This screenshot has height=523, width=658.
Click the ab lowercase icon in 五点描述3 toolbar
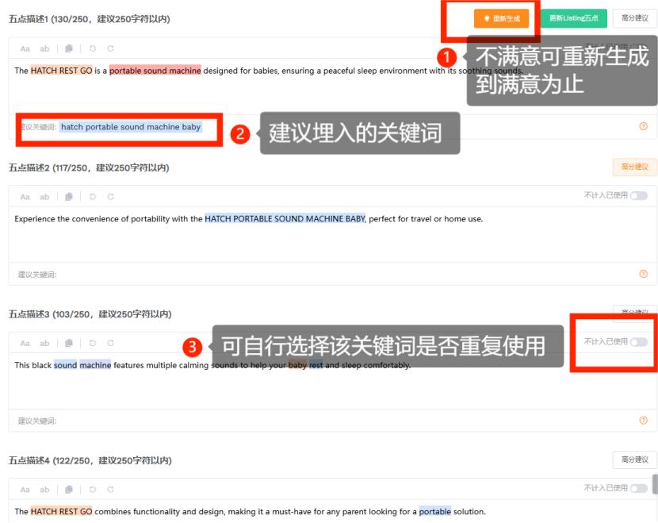[x=44, y=343]
